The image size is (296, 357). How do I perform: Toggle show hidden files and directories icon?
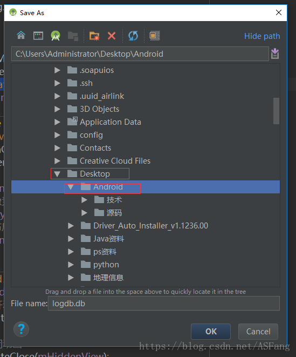(155, 36)
